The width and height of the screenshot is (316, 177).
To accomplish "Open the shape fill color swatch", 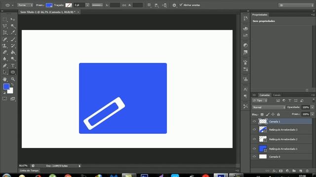I will point(49,5).
